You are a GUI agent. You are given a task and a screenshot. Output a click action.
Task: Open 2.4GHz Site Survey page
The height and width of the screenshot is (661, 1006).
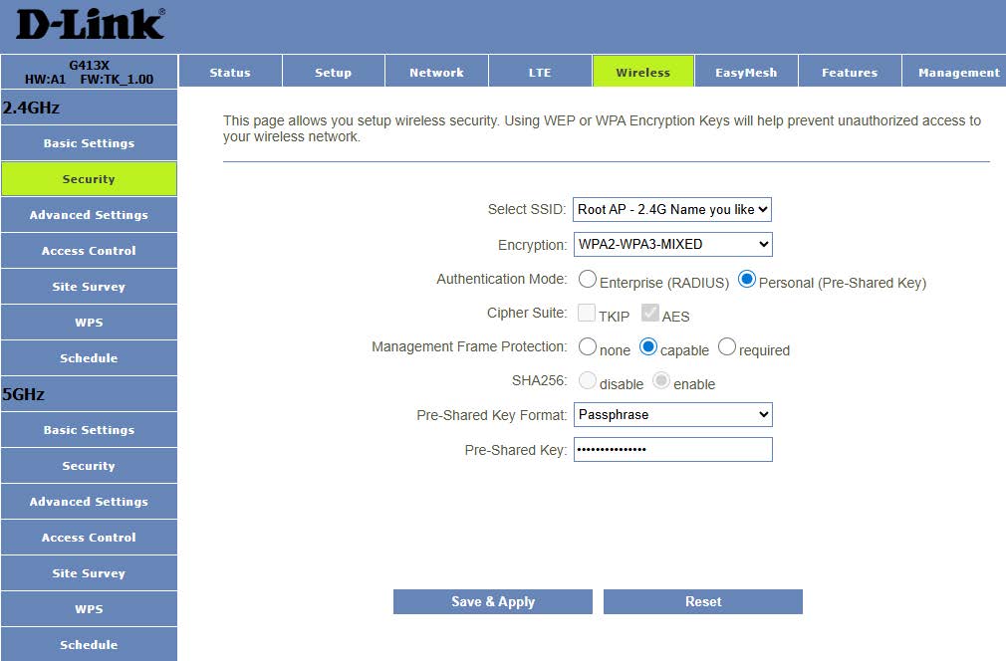click(89, 287)
